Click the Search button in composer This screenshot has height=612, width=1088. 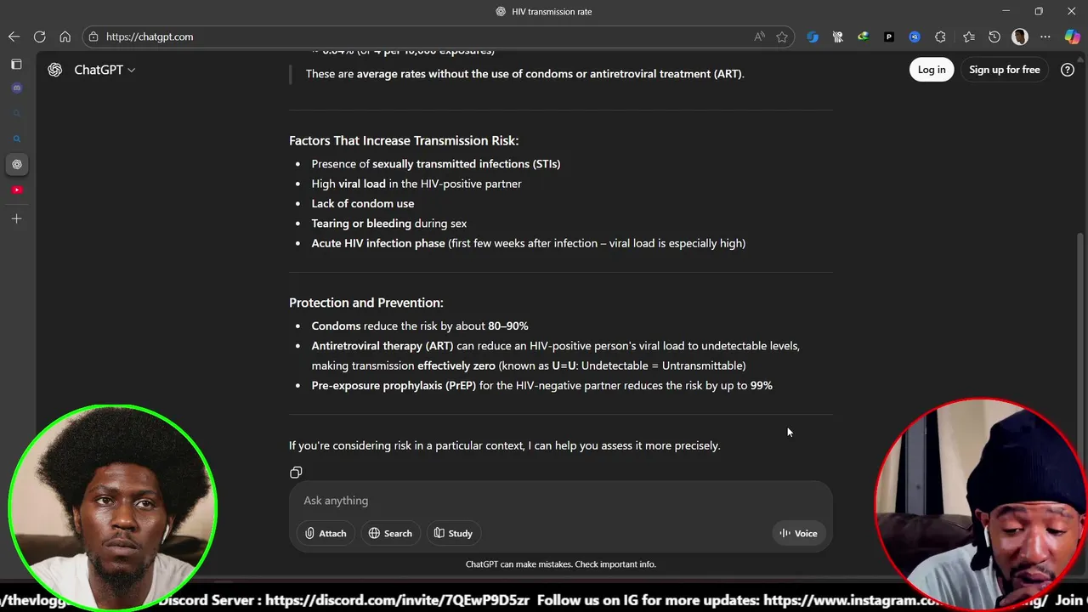click(x=390, y=533)
